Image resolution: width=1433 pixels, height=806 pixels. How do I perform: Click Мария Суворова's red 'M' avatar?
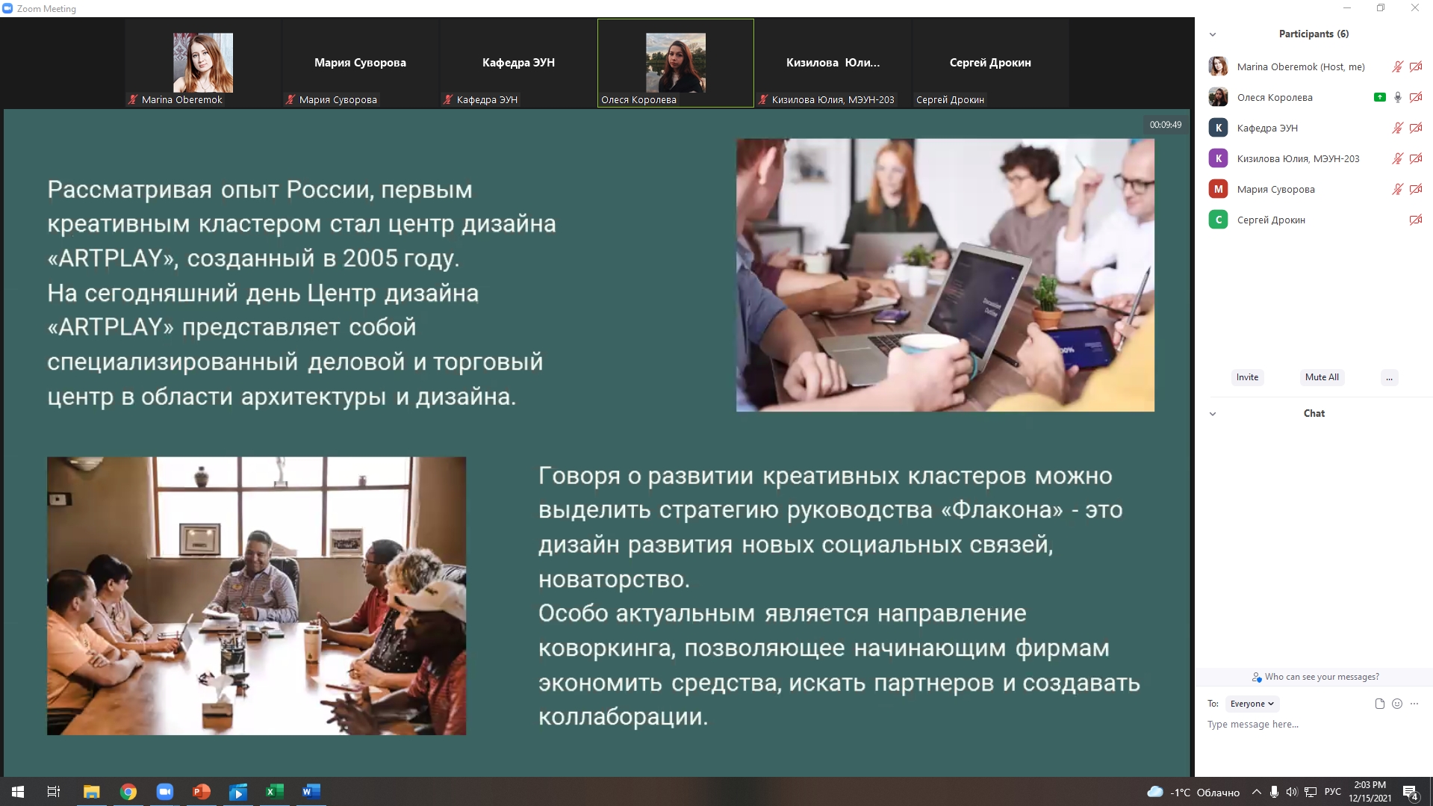[x=1218, y=189]
